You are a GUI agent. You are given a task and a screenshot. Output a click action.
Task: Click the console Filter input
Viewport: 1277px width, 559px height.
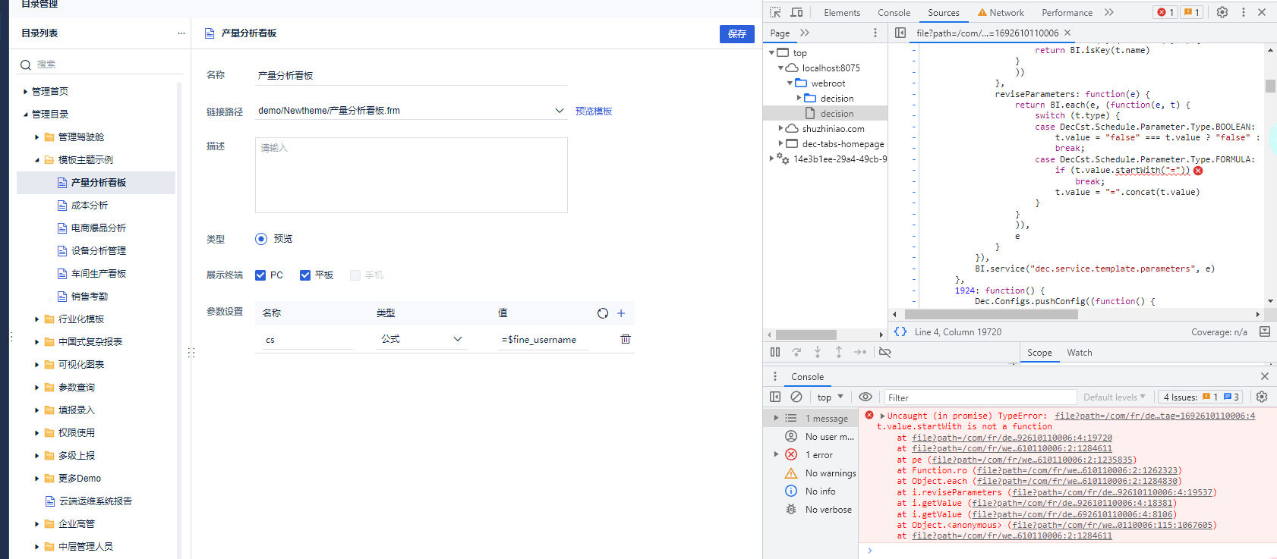[x=981, y=397]
